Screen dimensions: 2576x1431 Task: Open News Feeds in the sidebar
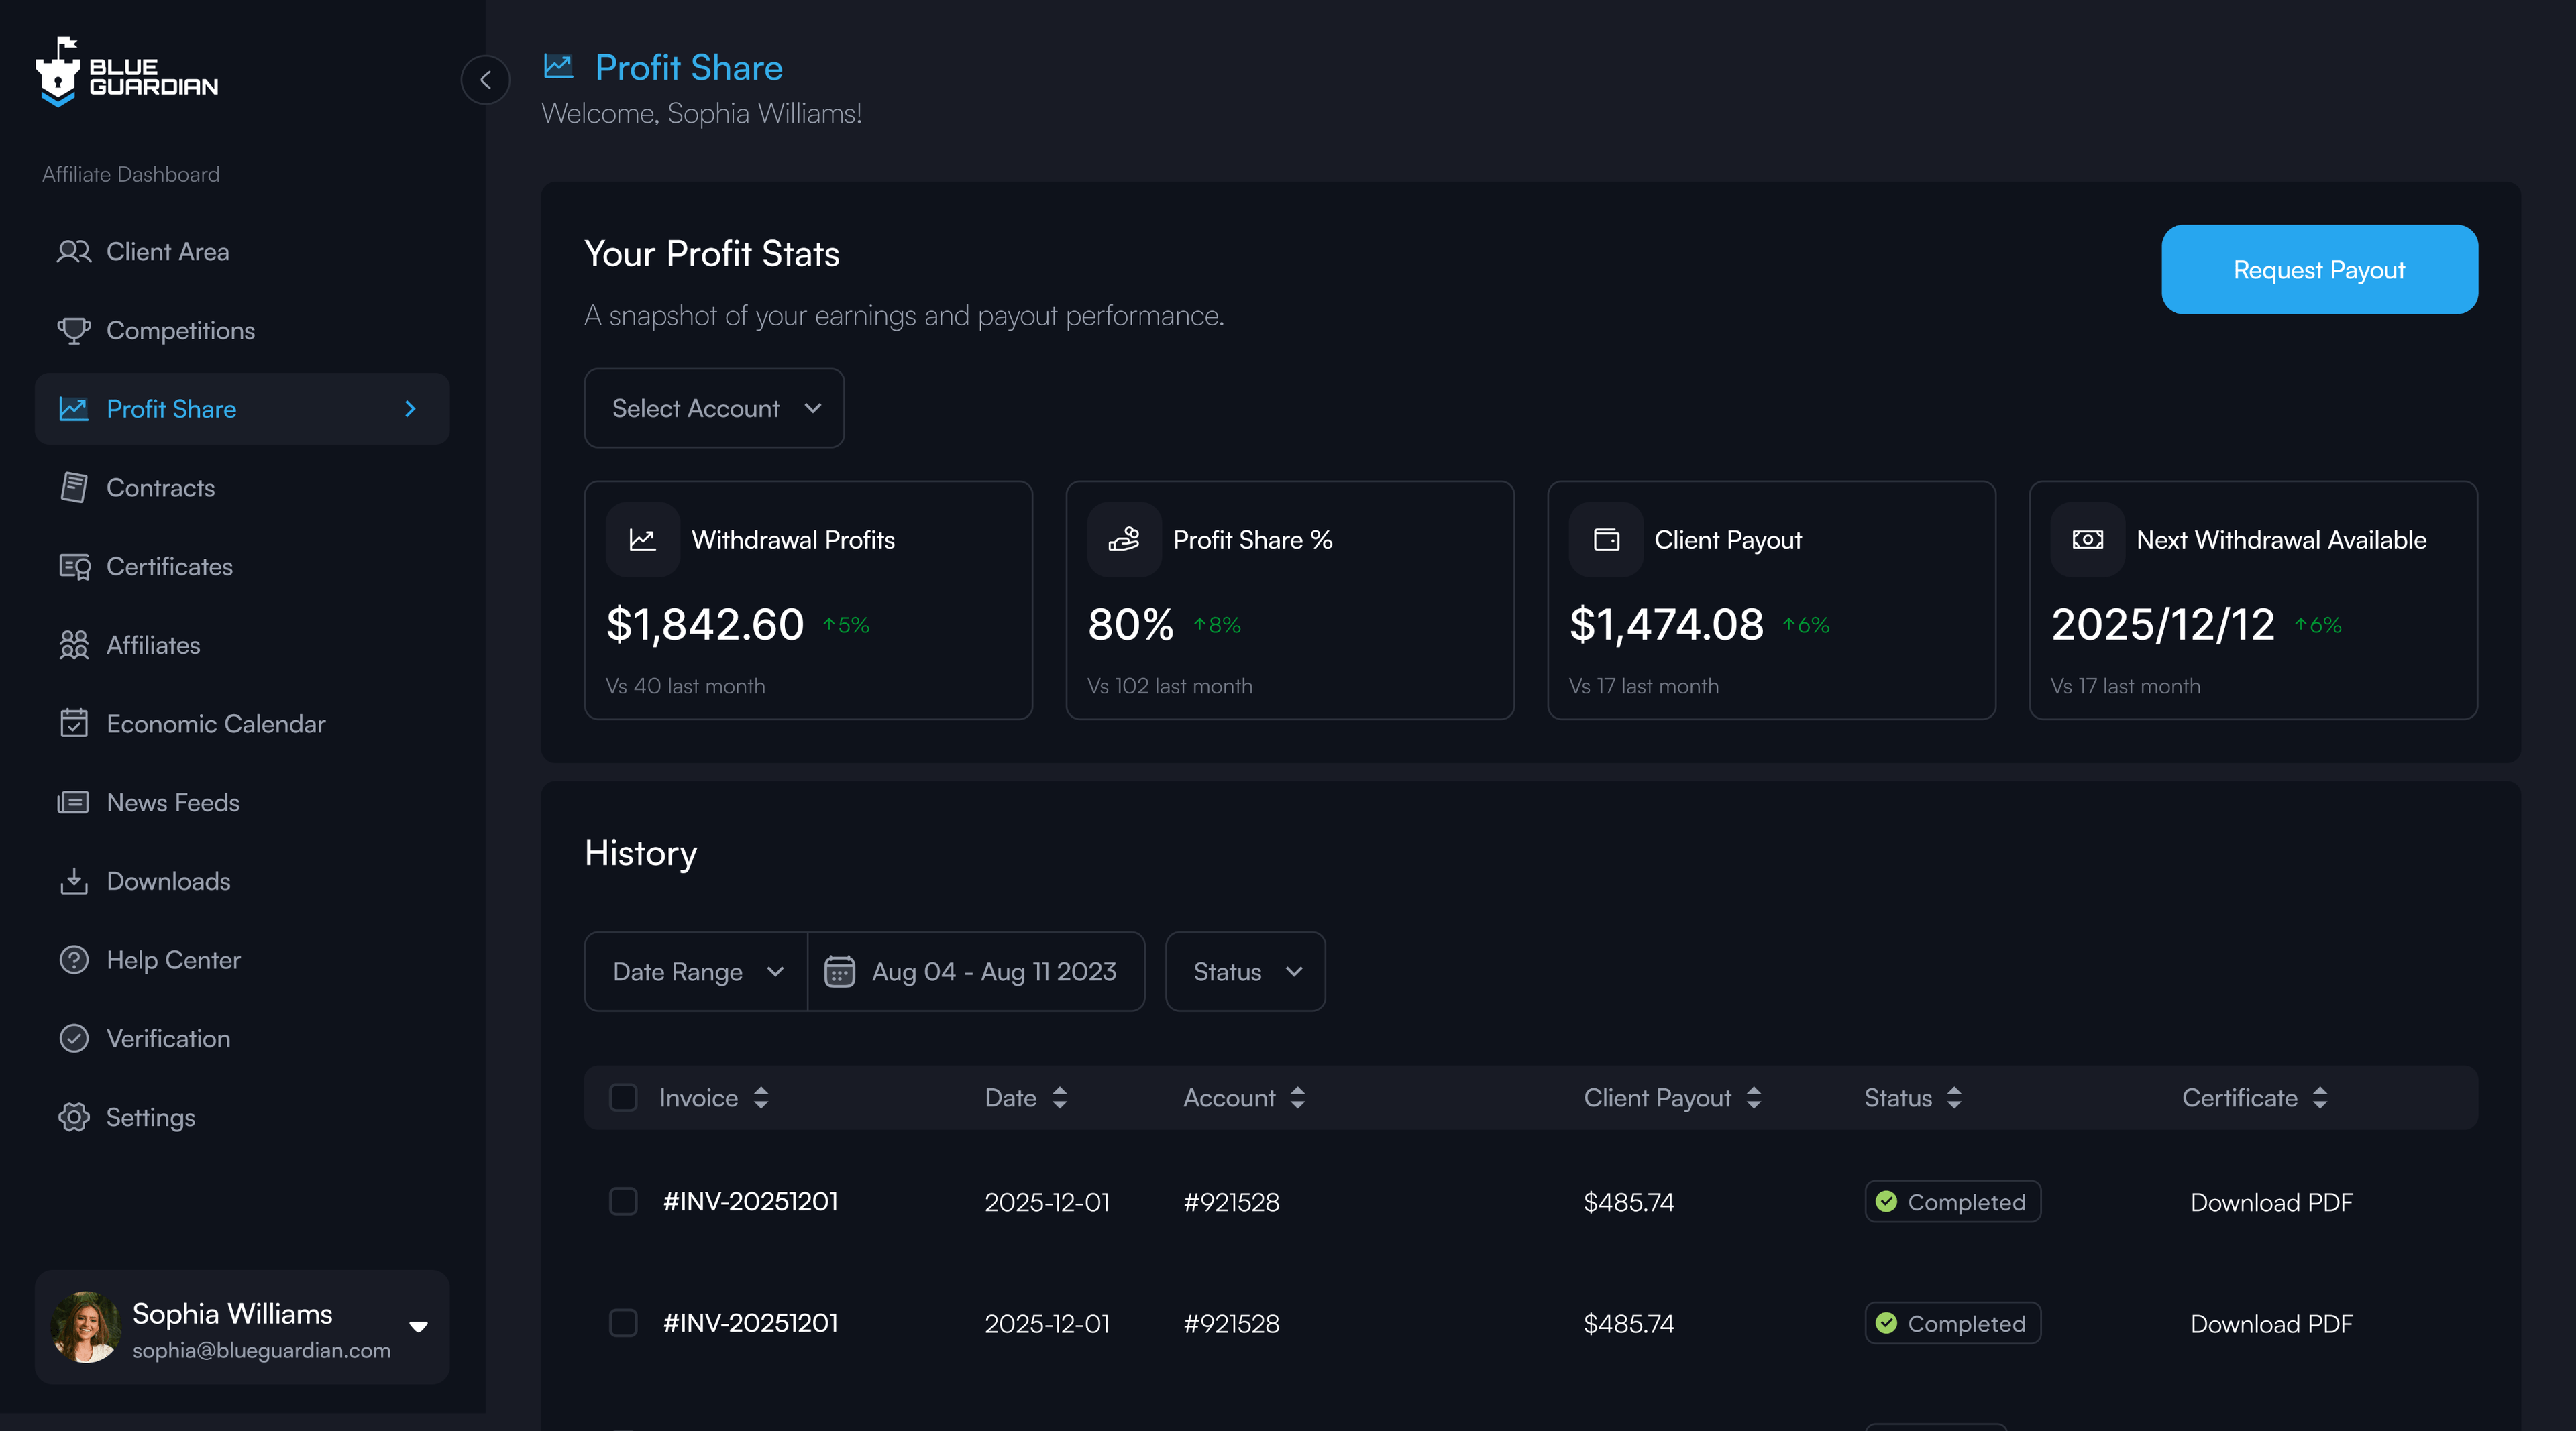coord(242,803)
